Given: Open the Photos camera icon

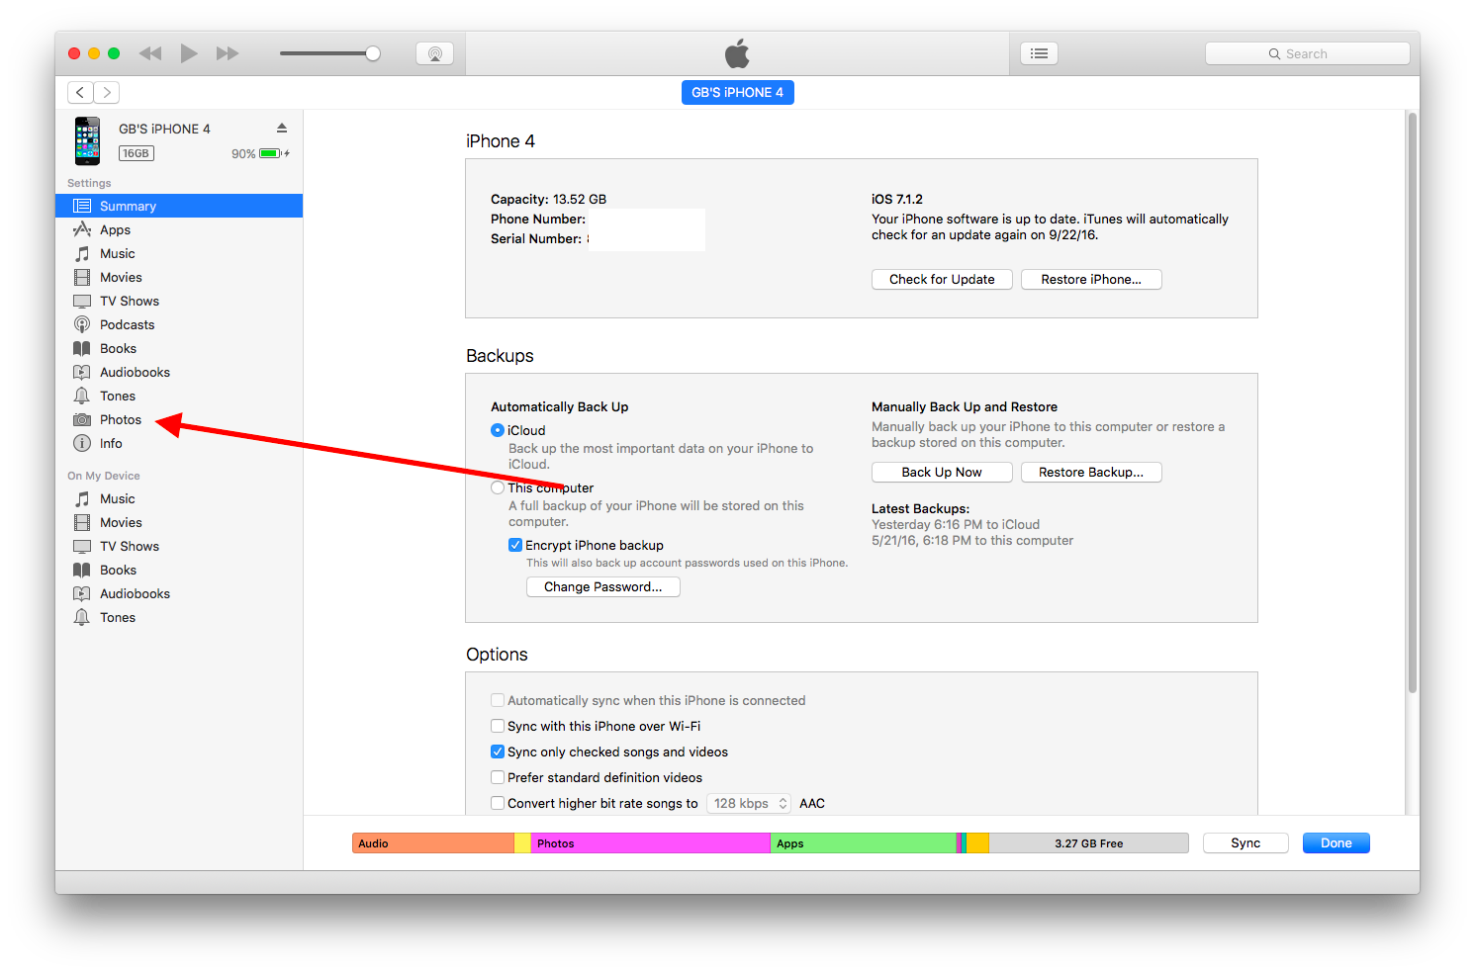Looking at the screenshot, I should (x=82, y=419).
